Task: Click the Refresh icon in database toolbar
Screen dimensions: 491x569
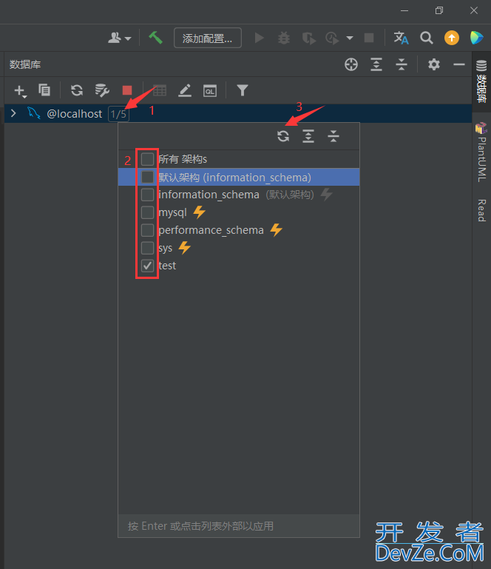Action: click(x=76, y=90)
